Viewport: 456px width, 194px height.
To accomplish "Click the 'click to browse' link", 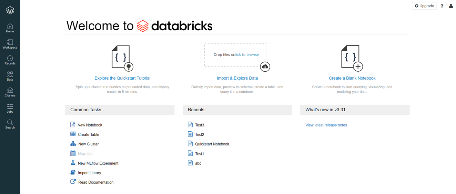I will coord(247,54).
